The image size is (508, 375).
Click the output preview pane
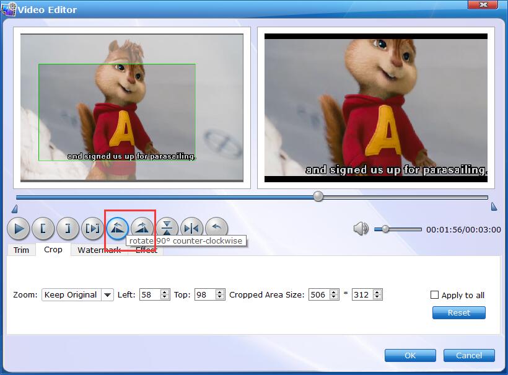click(376, 108)
